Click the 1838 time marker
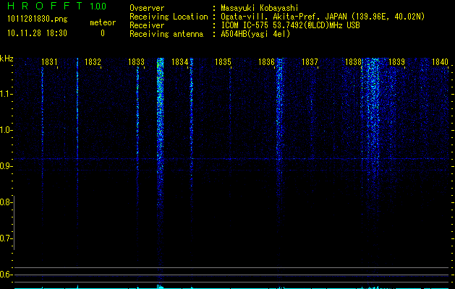 pyautogui.click(x=353, y=62)
